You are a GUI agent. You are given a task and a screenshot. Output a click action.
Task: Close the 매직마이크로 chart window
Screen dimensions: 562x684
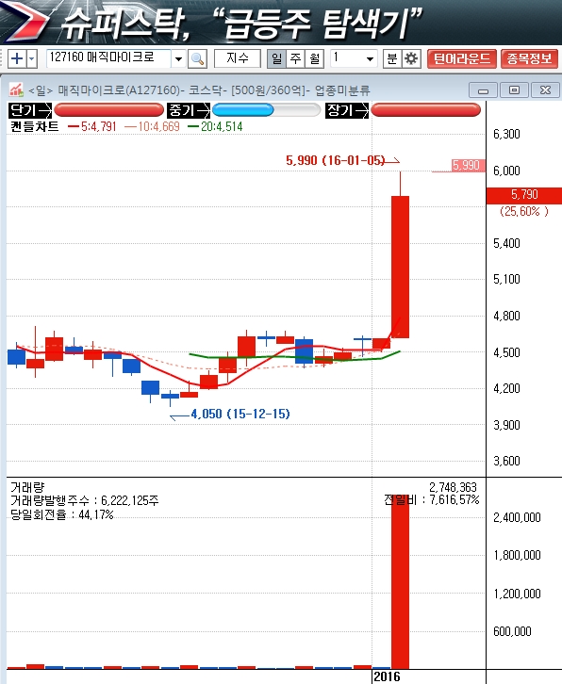[x=545, y=90]
